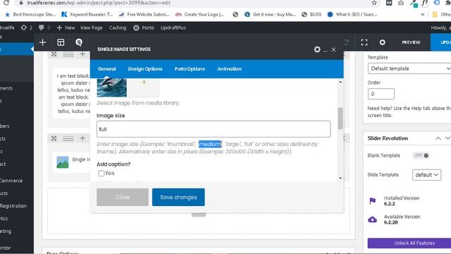Open the BLOG bookmark
451x254 pixels.
click(311, 14)
